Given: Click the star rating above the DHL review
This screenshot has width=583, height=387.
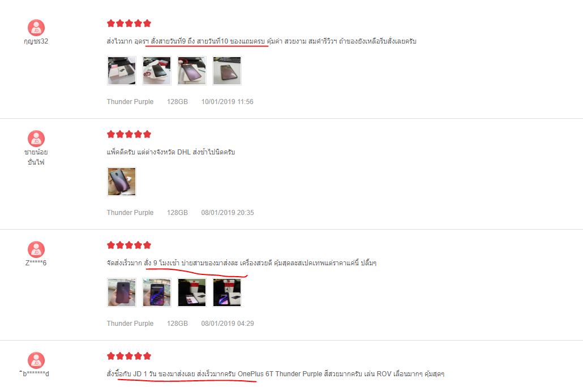Looking at the screenshot, I should click(x=129, y=134).
